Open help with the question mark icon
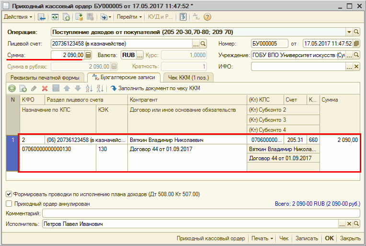 [207, 17]
